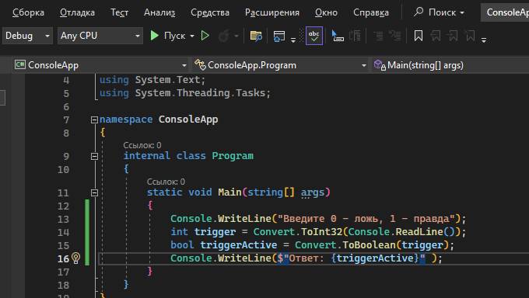Click the string "Введите 0 - ложь, 1 - правда"
Screen dimensions: 529x298
pos(366,219)
